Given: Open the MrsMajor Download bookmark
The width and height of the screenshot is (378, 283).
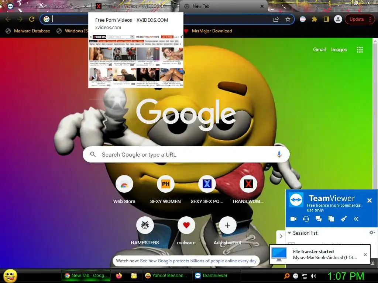Looking at the screenshot, I should click(208, 31).
